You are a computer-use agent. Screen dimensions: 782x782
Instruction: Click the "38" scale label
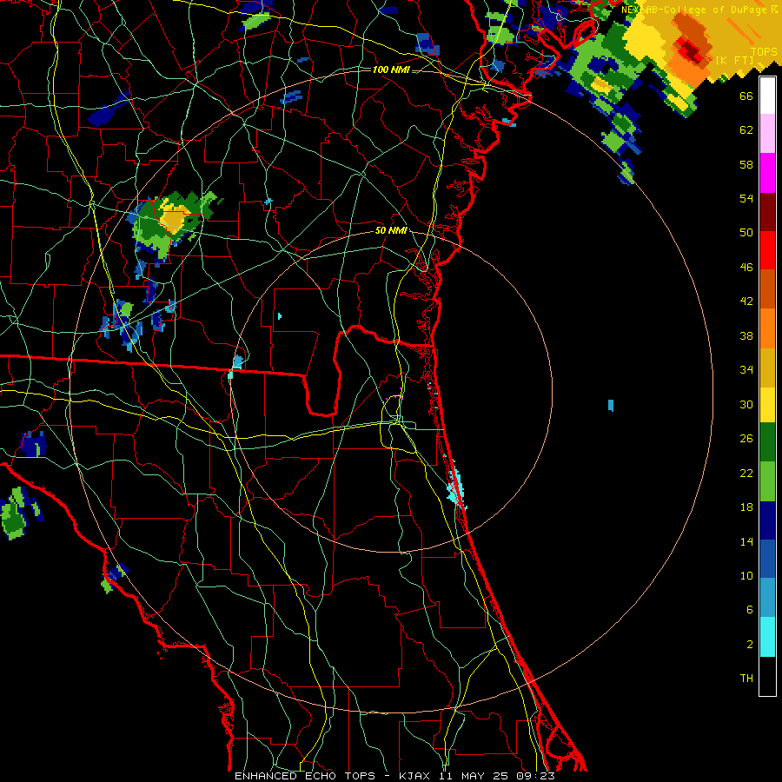click(x=746, y=335)
